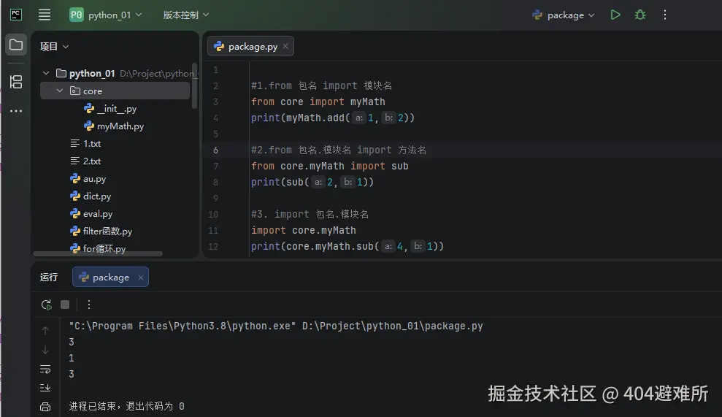Stop the running process
This screenshot has width=722, height=417.
pos(65,305)
